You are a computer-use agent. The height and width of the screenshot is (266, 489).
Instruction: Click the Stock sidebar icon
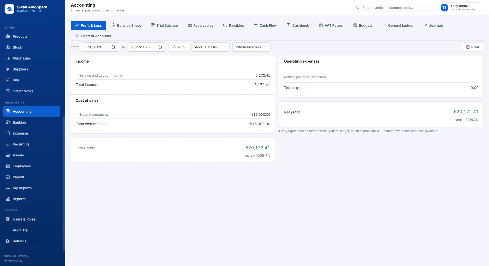(x=8, y=47)
